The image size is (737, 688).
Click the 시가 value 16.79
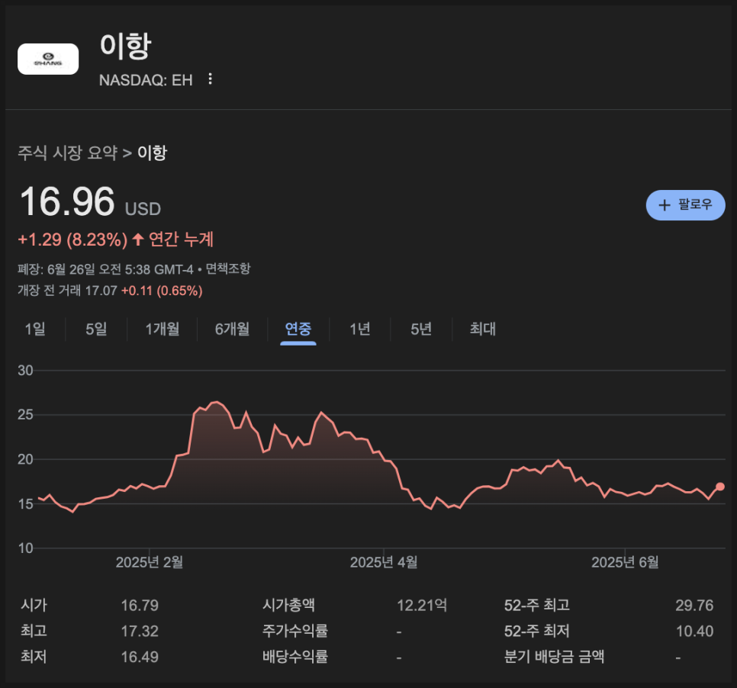point(140,606)
